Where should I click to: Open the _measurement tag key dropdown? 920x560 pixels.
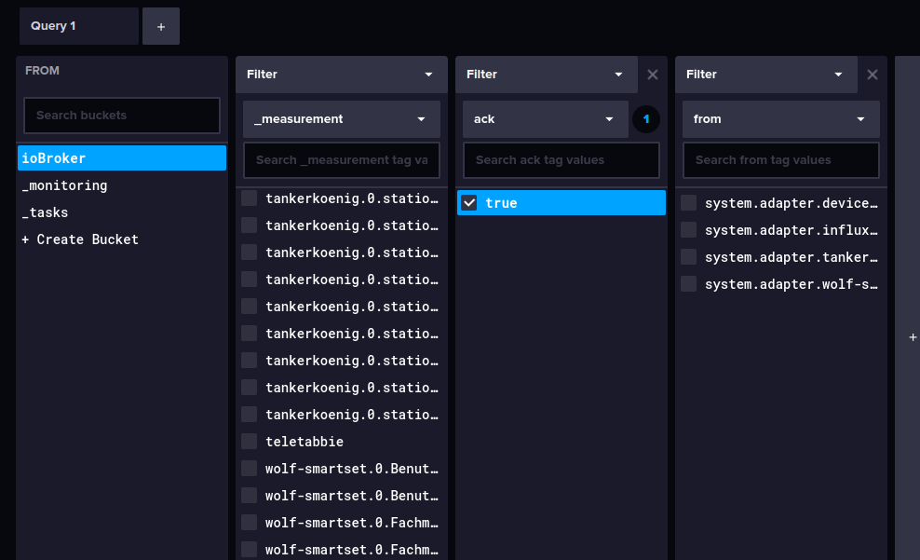click(342, 119)
